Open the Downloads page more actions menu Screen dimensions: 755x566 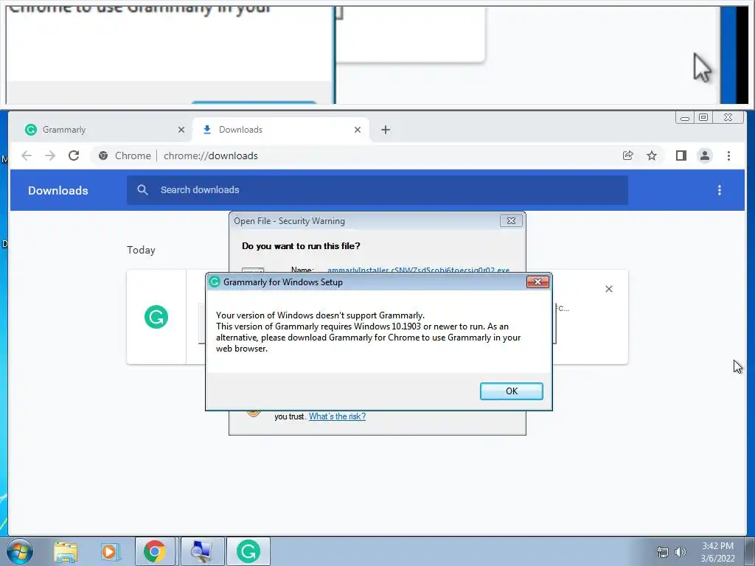pyautogui.click(x=720, y=190)
